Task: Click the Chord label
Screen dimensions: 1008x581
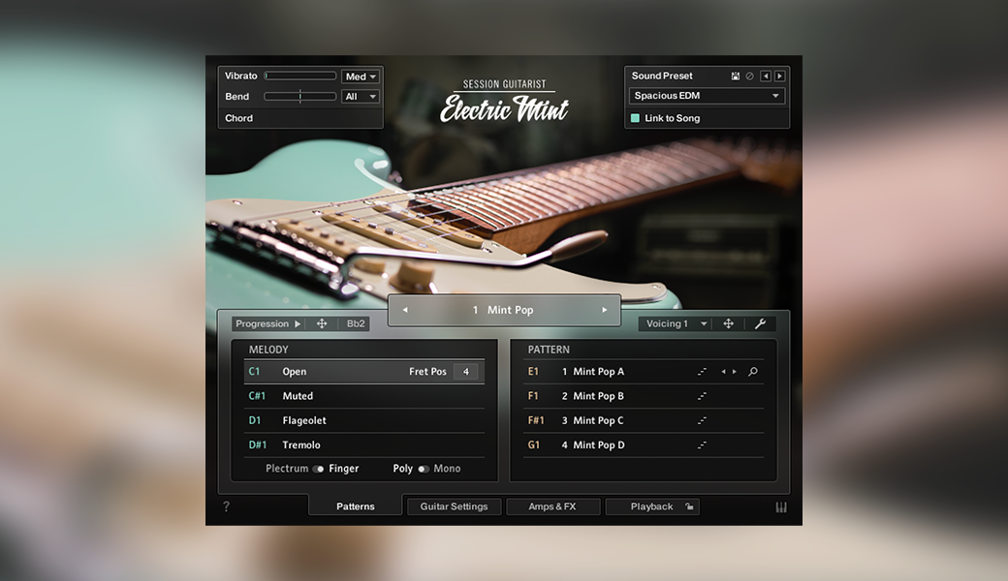Action: tap(238, 118)
